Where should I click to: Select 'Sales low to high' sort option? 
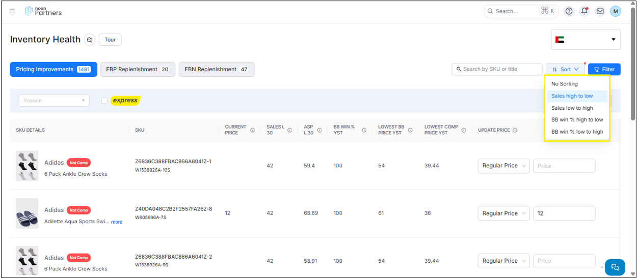(572, 108)
